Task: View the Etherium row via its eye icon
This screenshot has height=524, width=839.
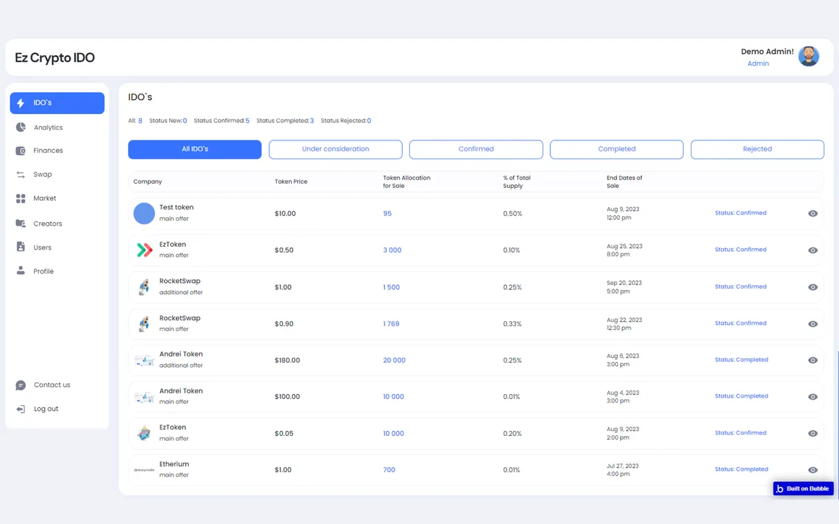Action: 812,470
